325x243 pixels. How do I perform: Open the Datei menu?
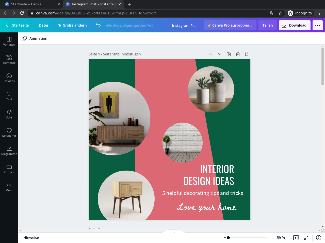click(x=43, y=25)
